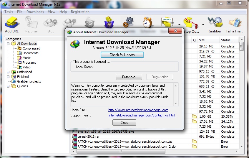Click the Tell a Friend icon
The height and width of the screenshot is (158, 249).
click(x=235, y=23)
